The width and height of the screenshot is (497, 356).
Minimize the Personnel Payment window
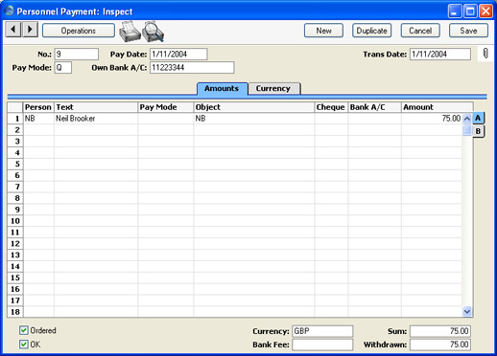point(455,11)
